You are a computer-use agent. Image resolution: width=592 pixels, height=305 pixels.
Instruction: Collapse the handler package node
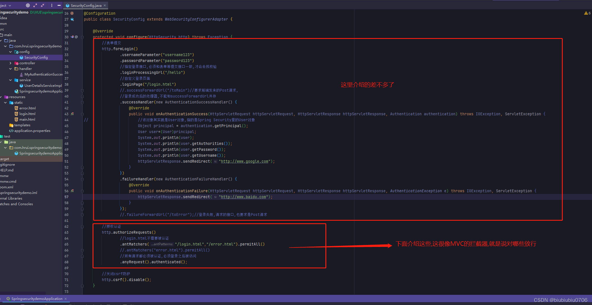click(x=10, y=69)
